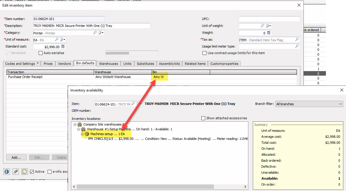Open Unit of weight flag dropdown

268,25
